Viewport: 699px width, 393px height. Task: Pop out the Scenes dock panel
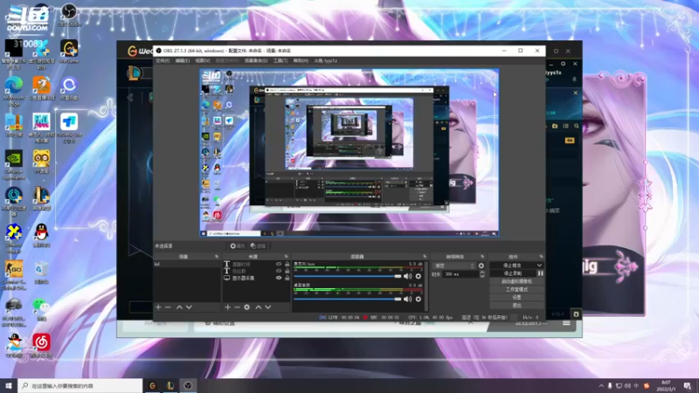point(217,257)
